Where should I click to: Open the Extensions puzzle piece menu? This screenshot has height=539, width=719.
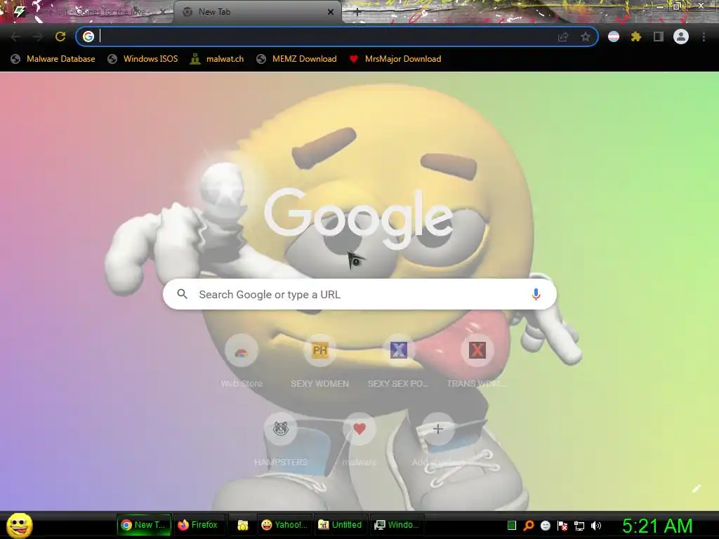(x=636, y=36)
